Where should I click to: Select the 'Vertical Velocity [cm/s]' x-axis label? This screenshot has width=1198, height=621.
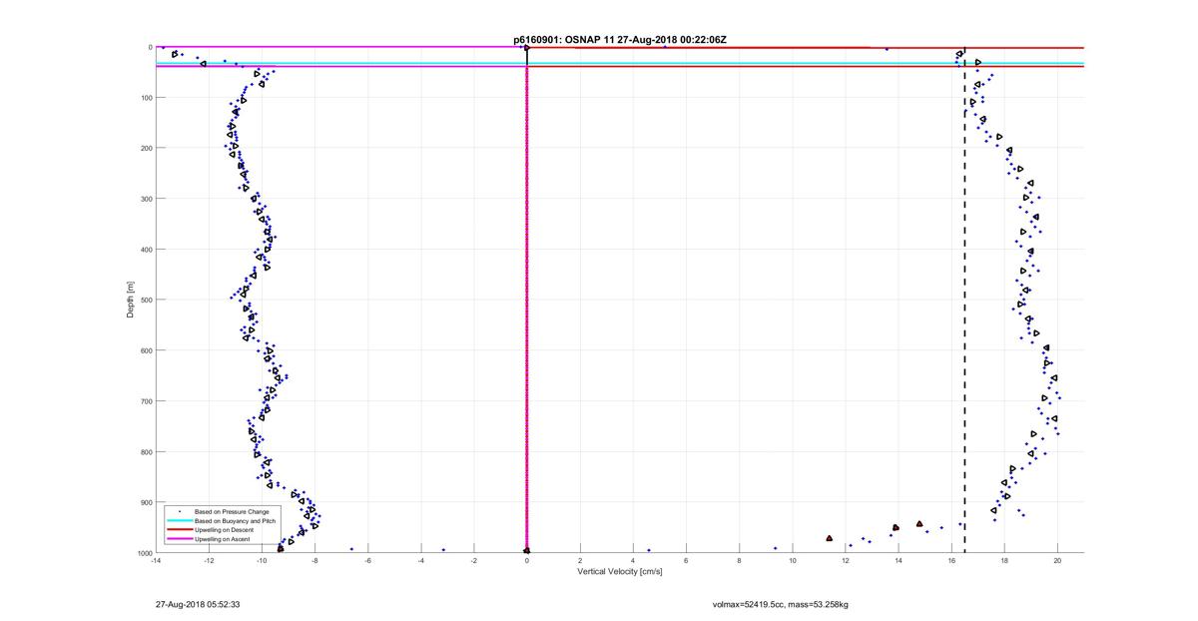click(x=619, y=572)
